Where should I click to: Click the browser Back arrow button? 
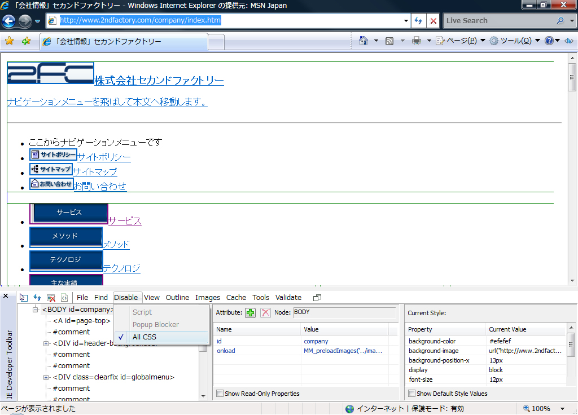pyautogui.click(x=9, y=21)
